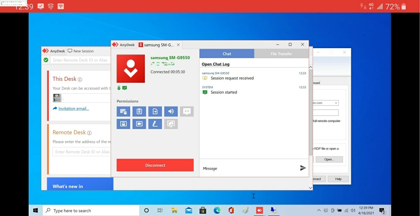Click the What's new in banner
Screen dimensions: 420x216
click(80, 184)
